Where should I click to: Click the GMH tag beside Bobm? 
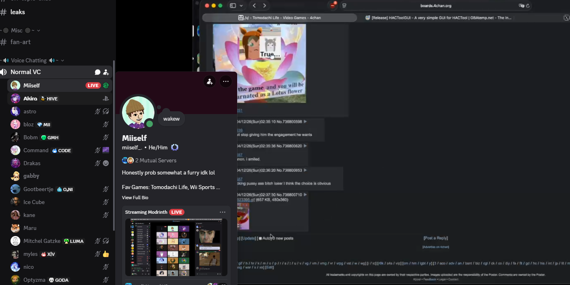click(x=50, y=137)
